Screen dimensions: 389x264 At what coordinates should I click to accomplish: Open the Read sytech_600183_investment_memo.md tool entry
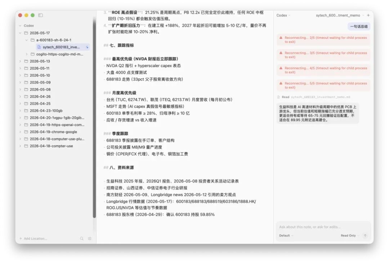(314, 97)
